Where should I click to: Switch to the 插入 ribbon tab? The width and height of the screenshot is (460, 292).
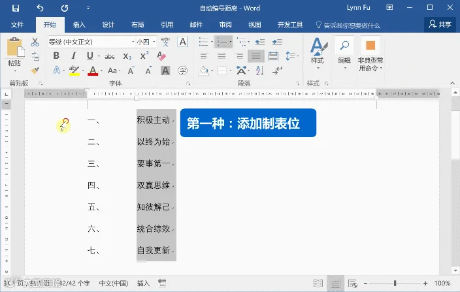pos(79,25)
